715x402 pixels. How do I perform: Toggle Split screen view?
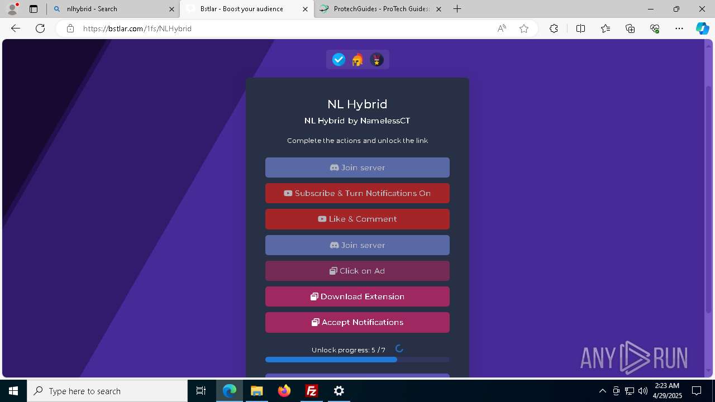click(580, 28)
